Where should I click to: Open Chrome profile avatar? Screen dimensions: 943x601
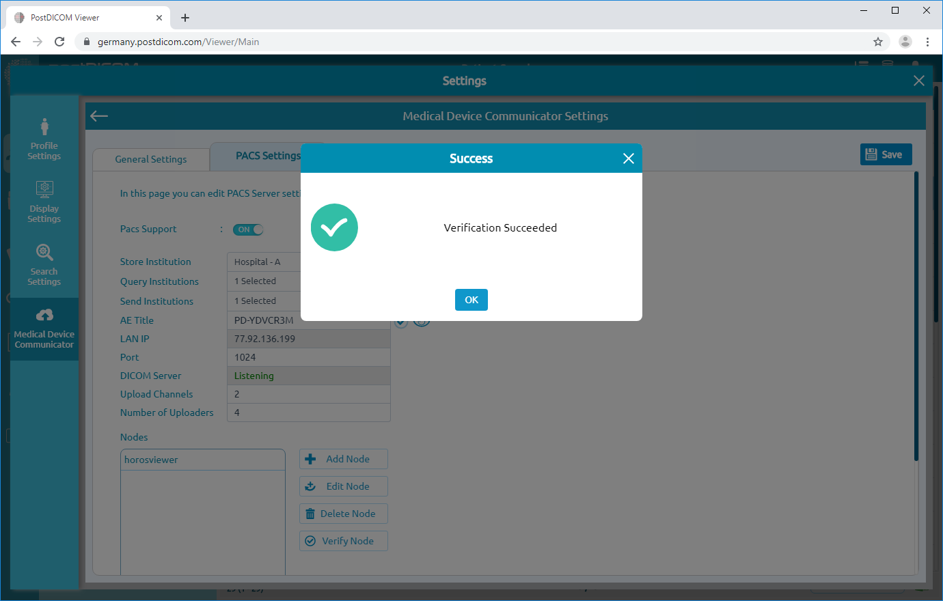point(905,42)
